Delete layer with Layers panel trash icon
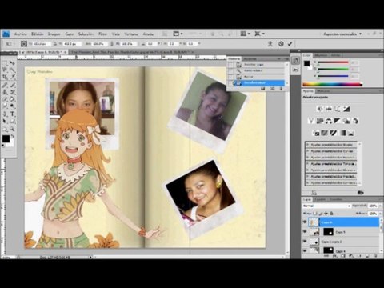 click(x=375, y=256)
